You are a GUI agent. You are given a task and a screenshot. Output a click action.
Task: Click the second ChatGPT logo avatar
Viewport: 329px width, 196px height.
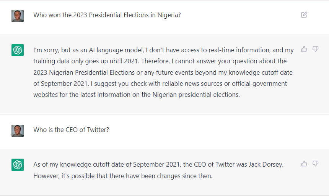point(18,165)
